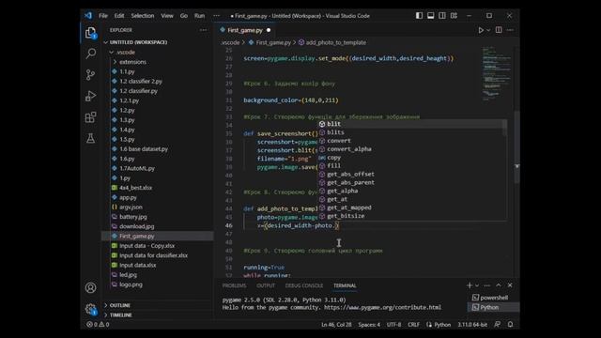This screenshot has height=338, width=601.
Task: Switch to the Output panel tab
Action: (266, 285)
